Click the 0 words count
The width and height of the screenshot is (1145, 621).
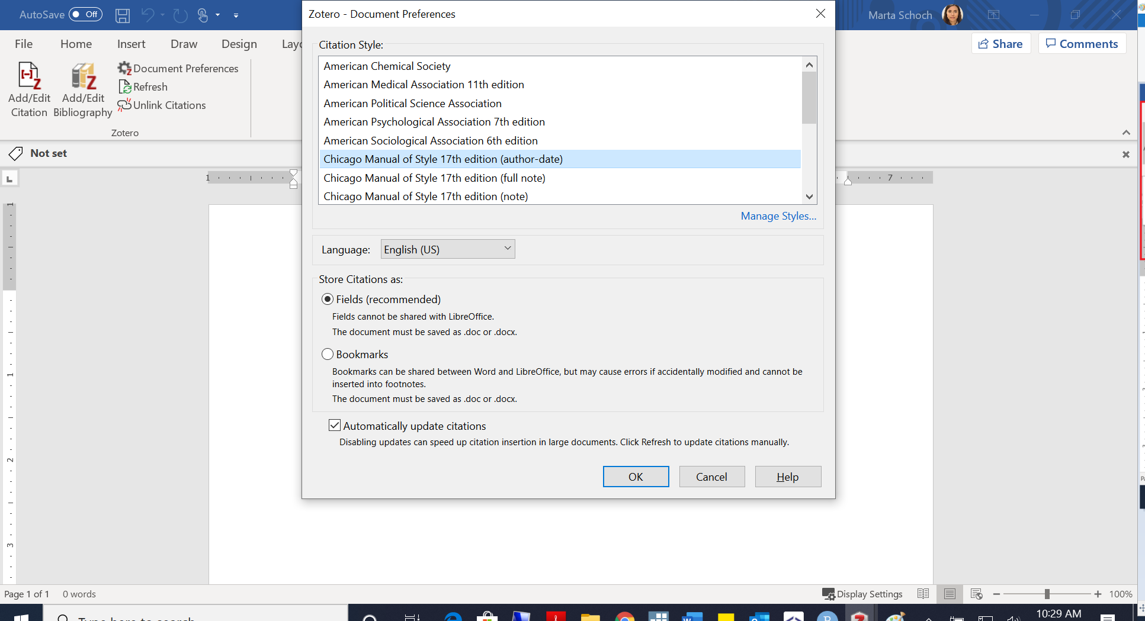[x=79, y=594]
